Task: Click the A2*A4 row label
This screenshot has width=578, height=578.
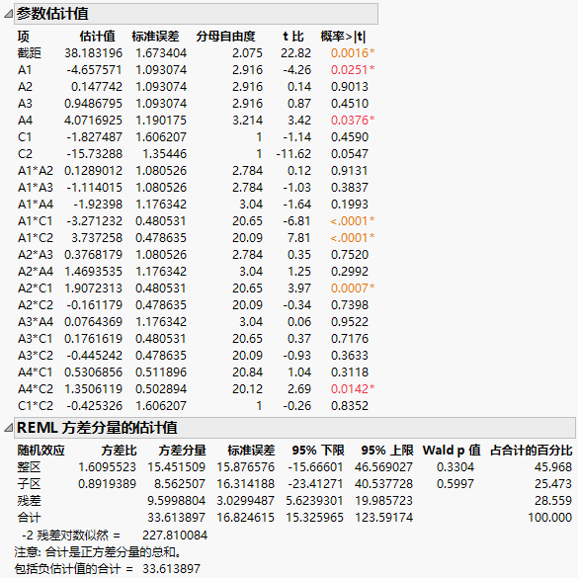Action: pyautogui.click(x=36, y=272)
